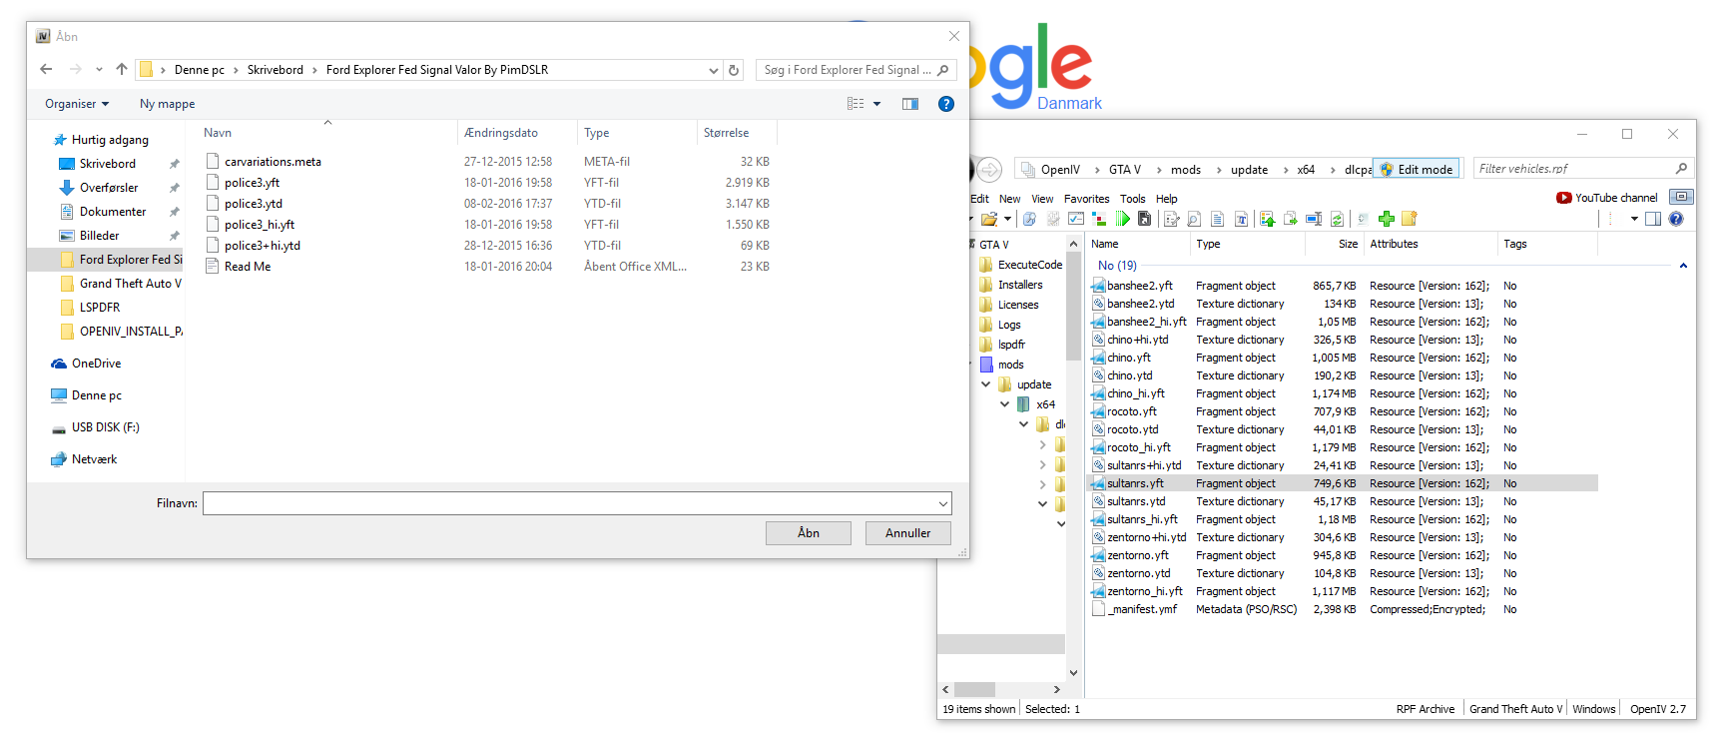The width and height of the screenshot is (1722, 743).
Task: Open the OpenIV Tools menu
Action: [1132, 199]
